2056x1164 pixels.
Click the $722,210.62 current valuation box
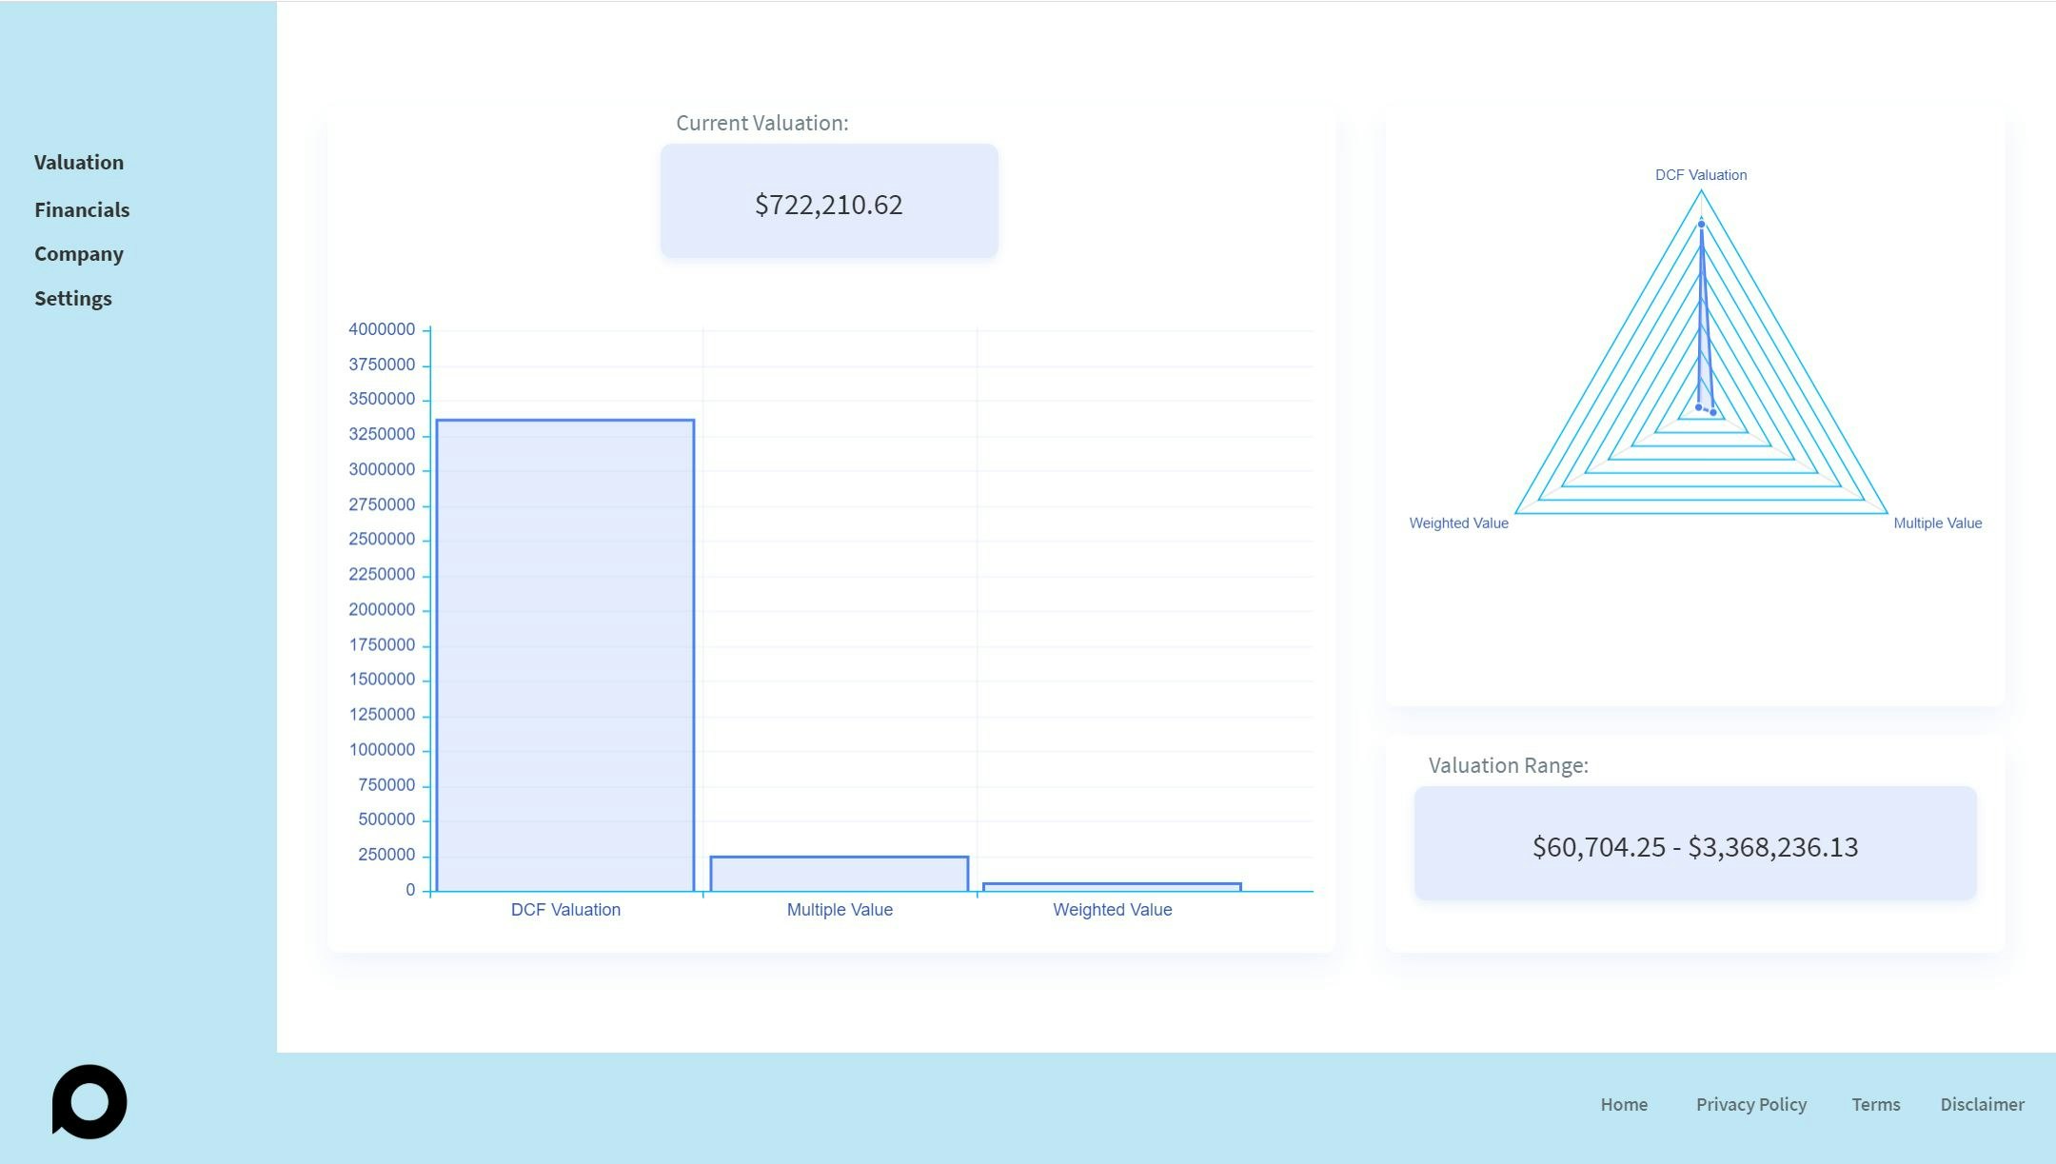pos(829,202)
